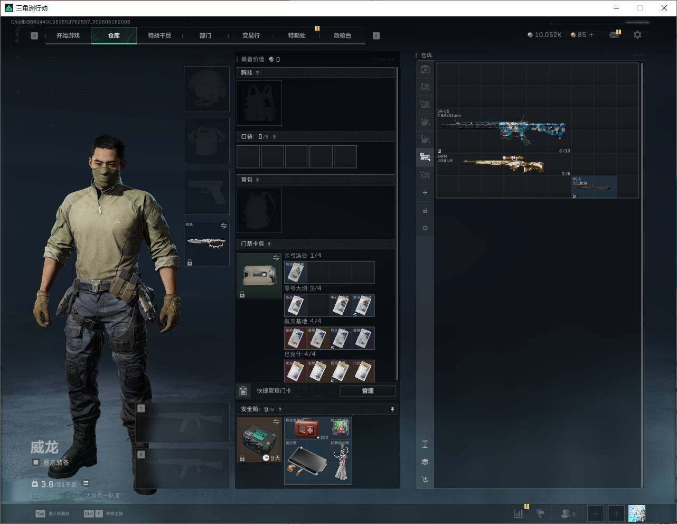Image resolution: width=677 pixels, height=524 pixels.
Task: Select the M14 item in the warehouse
Action: pos(594,187)
